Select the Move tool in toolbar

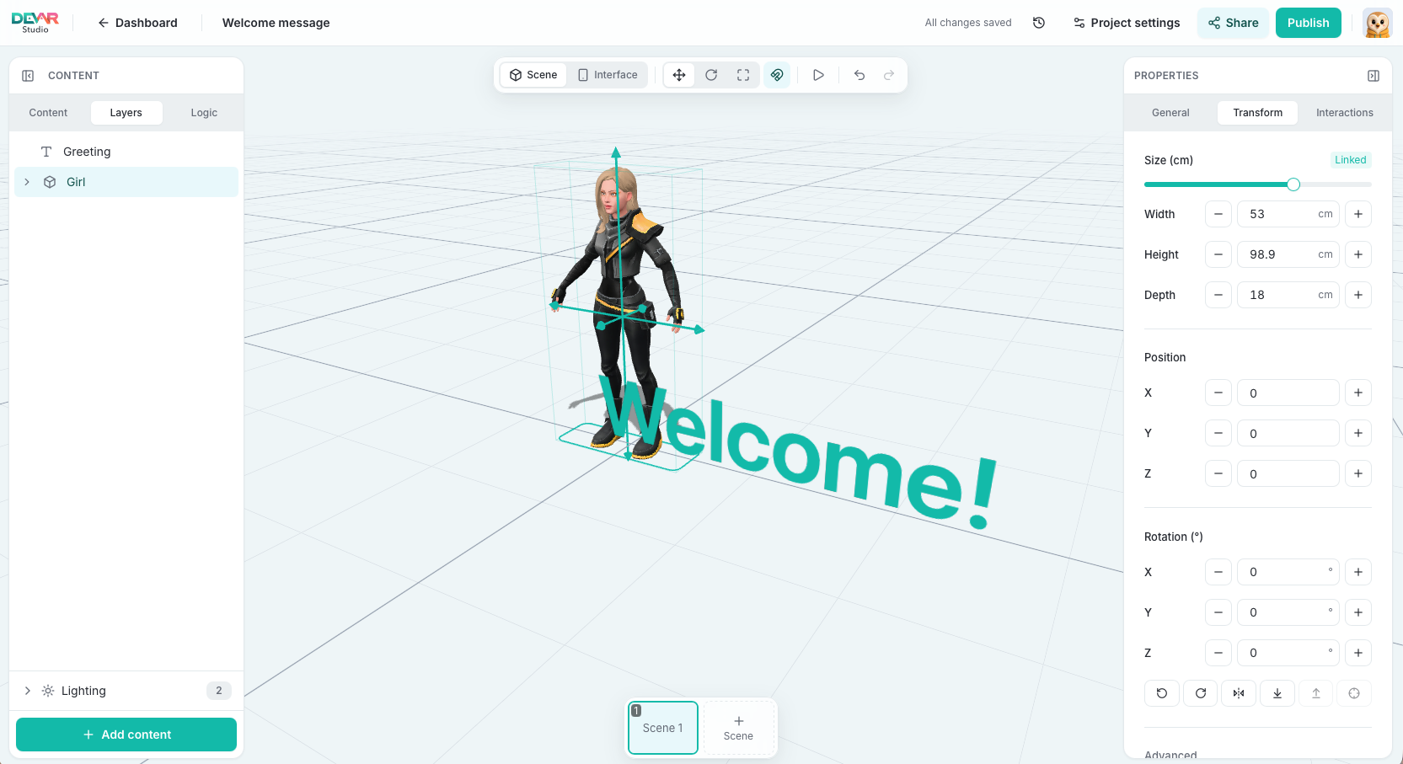[x=679, y=75]
